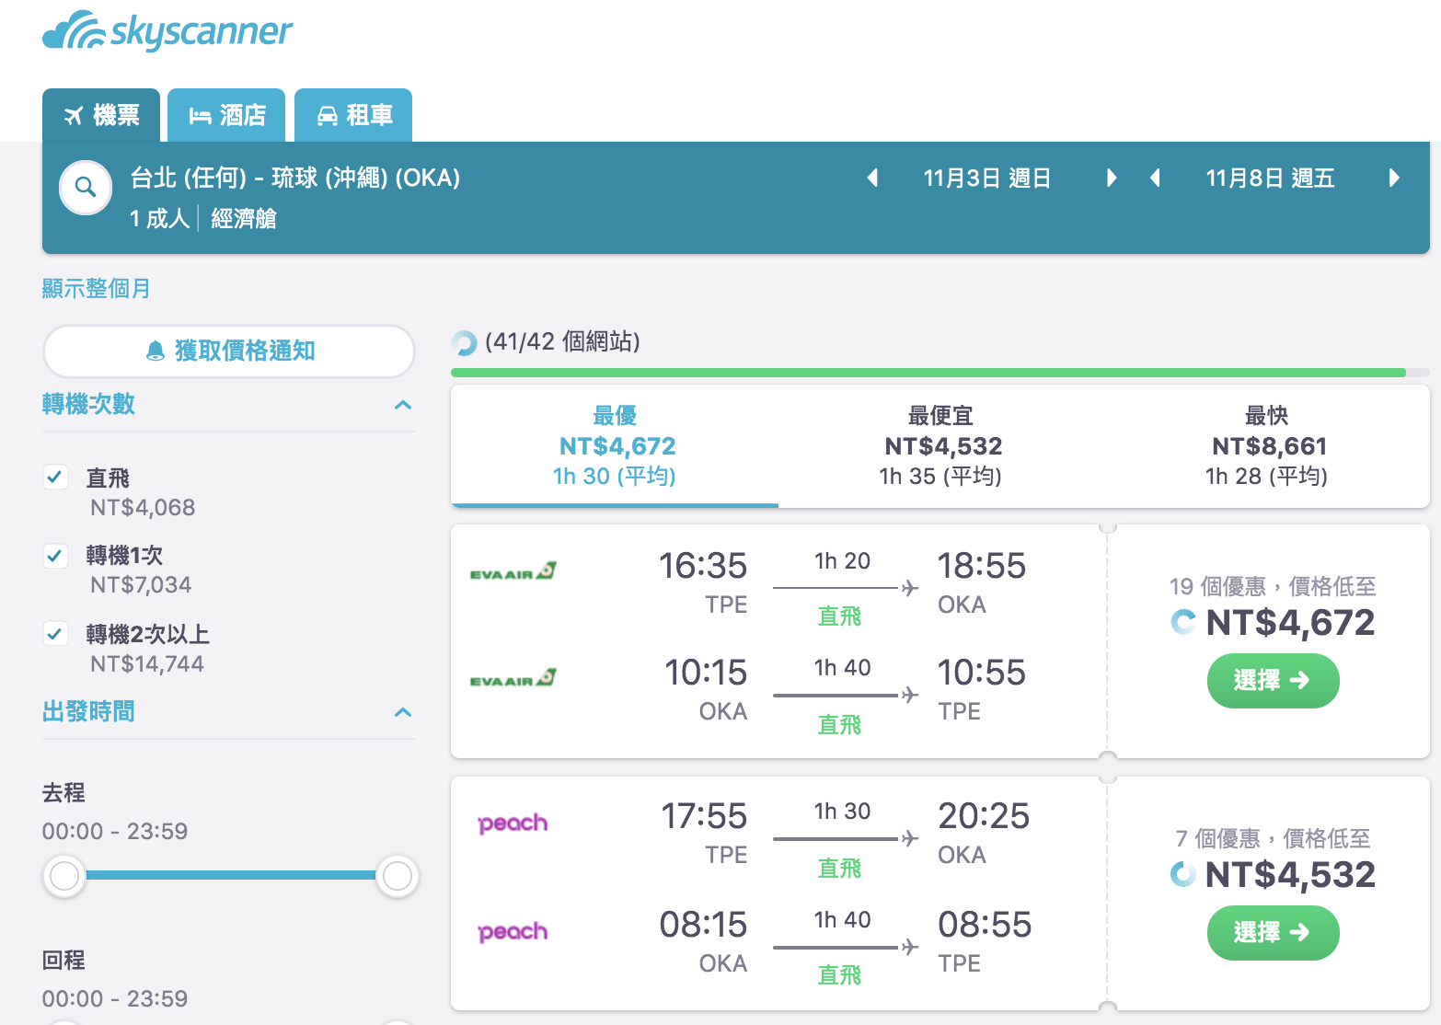Click 選擇 button for NT$4,672 EVA Air

tap(1273, 681)
